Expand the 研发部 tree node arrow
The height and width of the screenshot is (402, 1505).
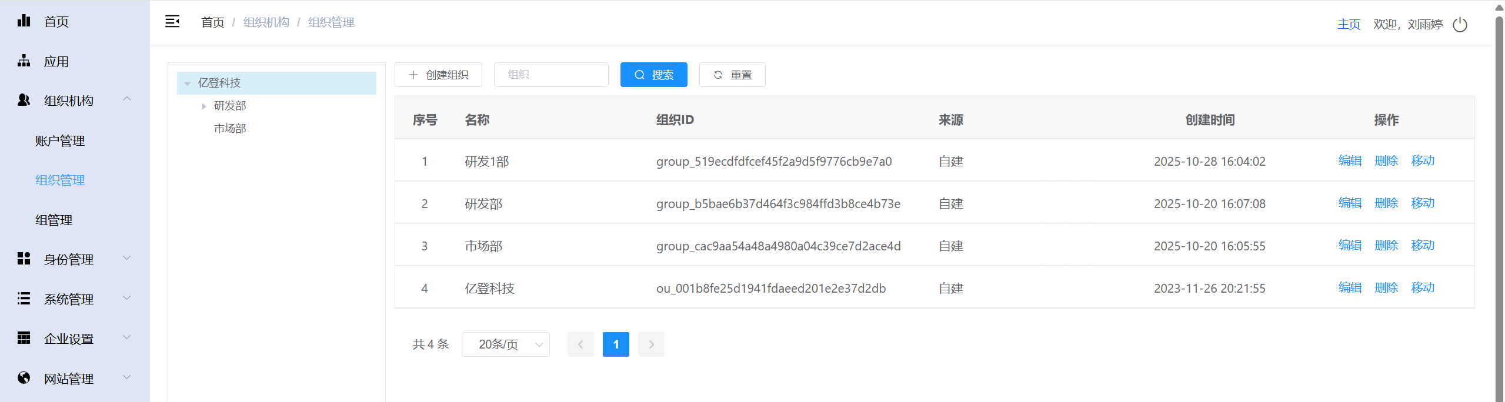203,106
